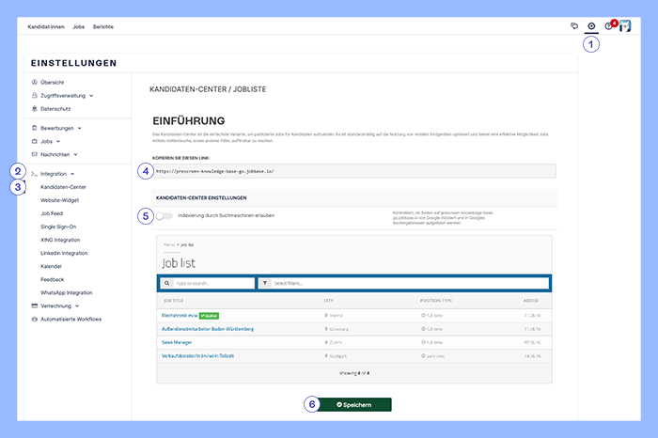Open the settings target icon in top bar
This screenshot has height=438, width=658.
[591, 26]
